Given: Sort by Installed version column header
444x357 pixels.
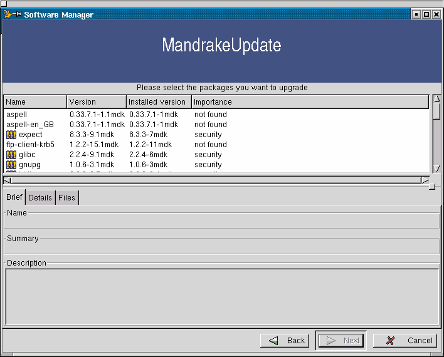Looking at the screenshot, I should [159, 102].
